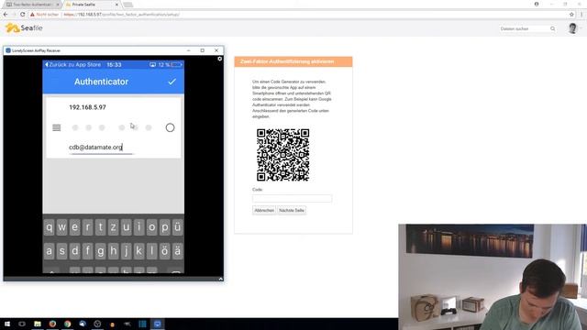
Task: Tap the e key on keyboard
Action: pos(75,227)
